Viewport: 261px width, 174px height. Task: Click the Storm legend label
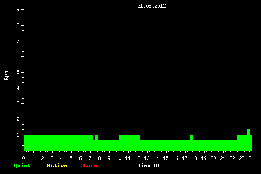tap(89, 165)
